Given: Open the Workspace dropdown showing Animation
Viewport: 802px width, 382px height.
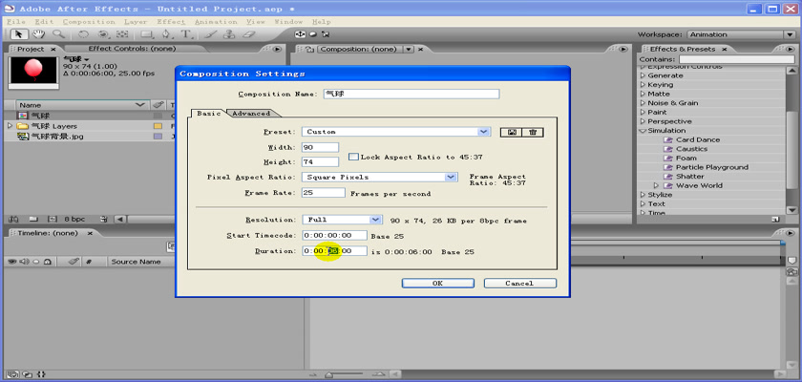Looking at the screenshot, I should point(742,34).
